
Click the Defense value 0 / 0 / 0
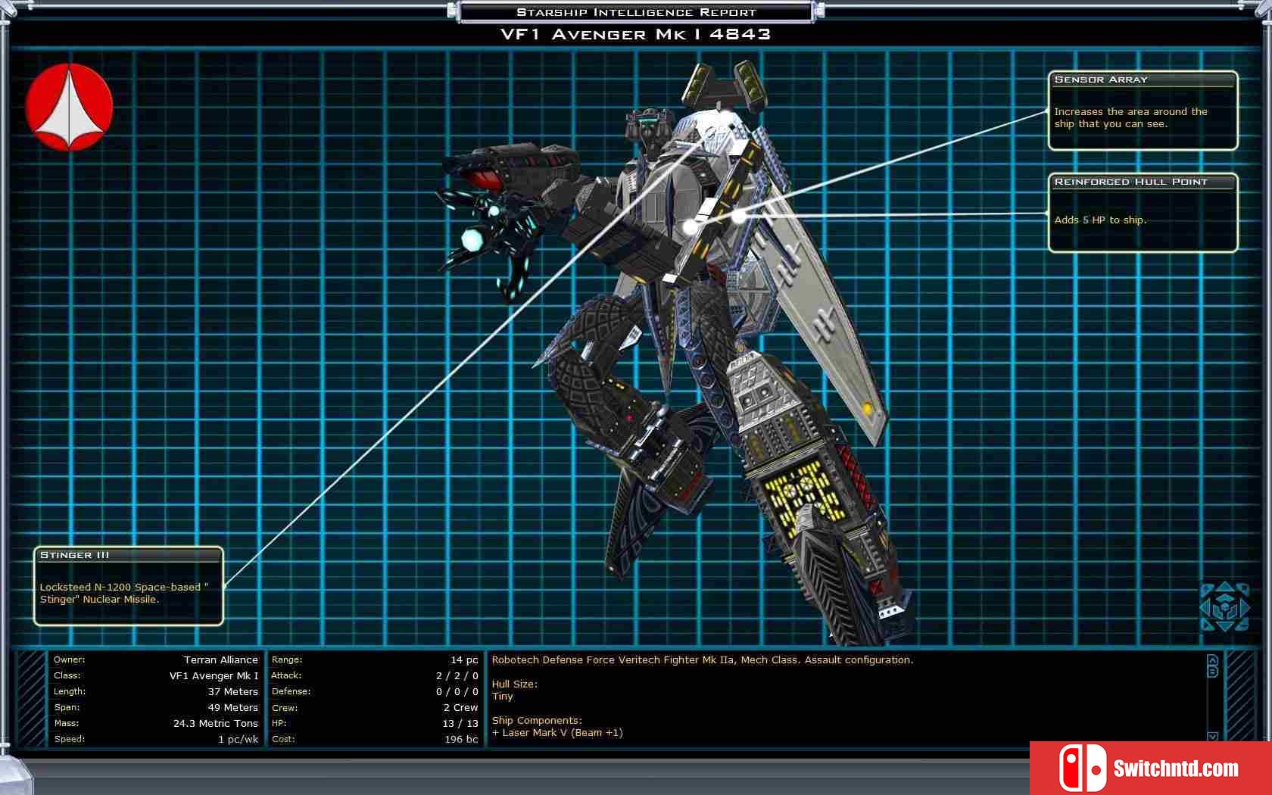click(457, 692)
